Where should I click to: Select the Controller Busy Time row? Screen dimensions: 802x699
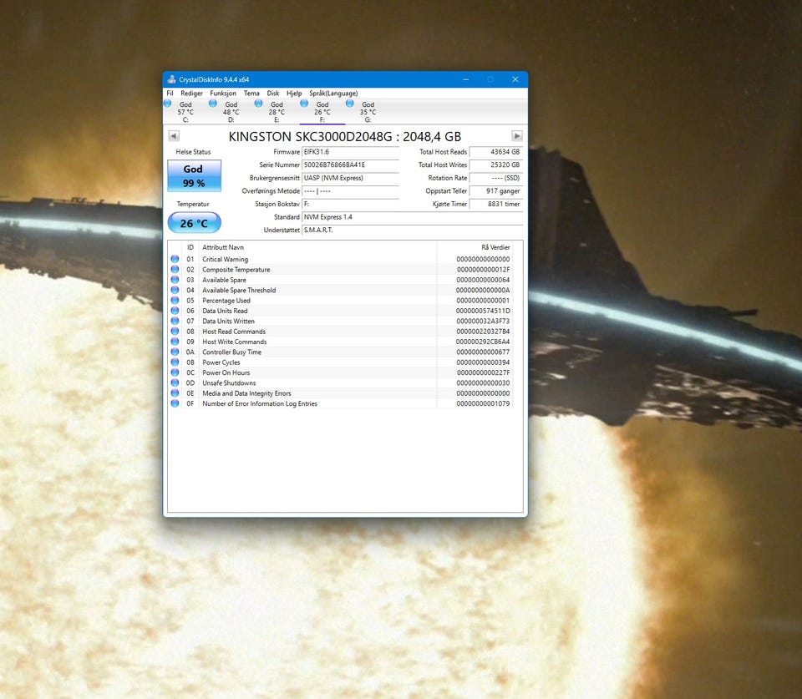(340, 352)
